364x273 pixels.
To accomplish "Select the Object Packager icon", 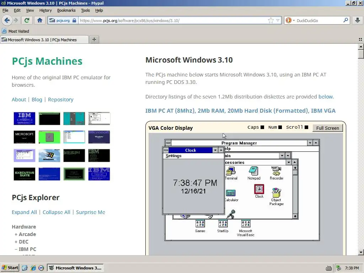I will coord(276,197).
